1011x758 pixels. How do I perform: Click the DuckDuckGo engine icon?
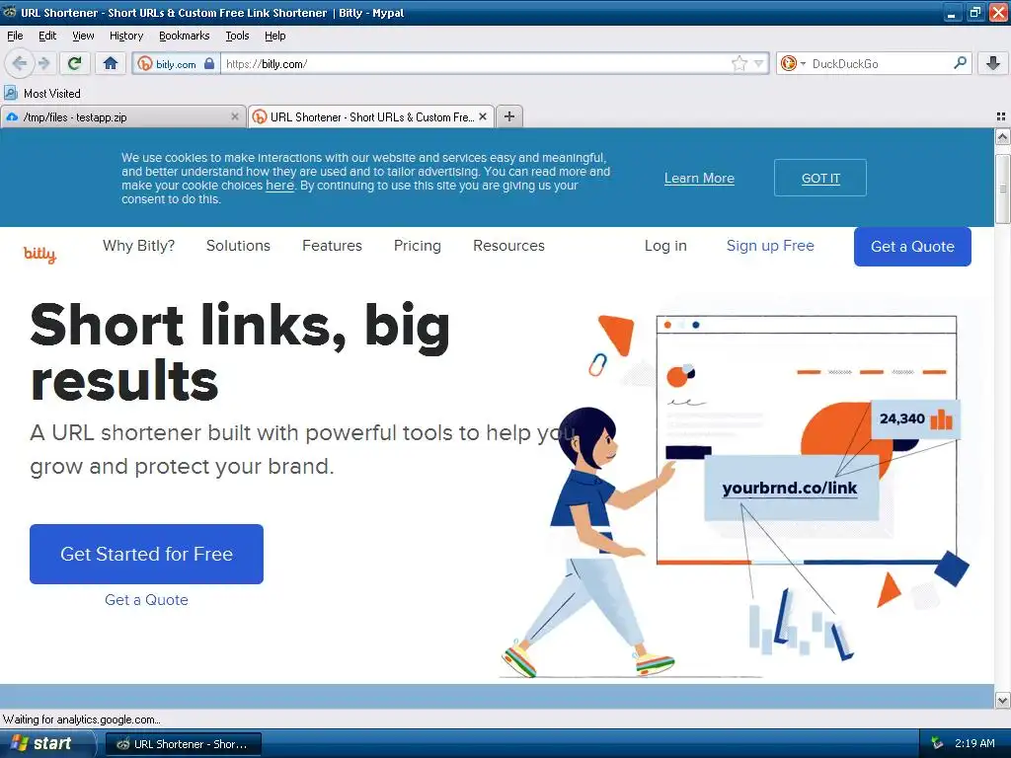click(788, 63)
